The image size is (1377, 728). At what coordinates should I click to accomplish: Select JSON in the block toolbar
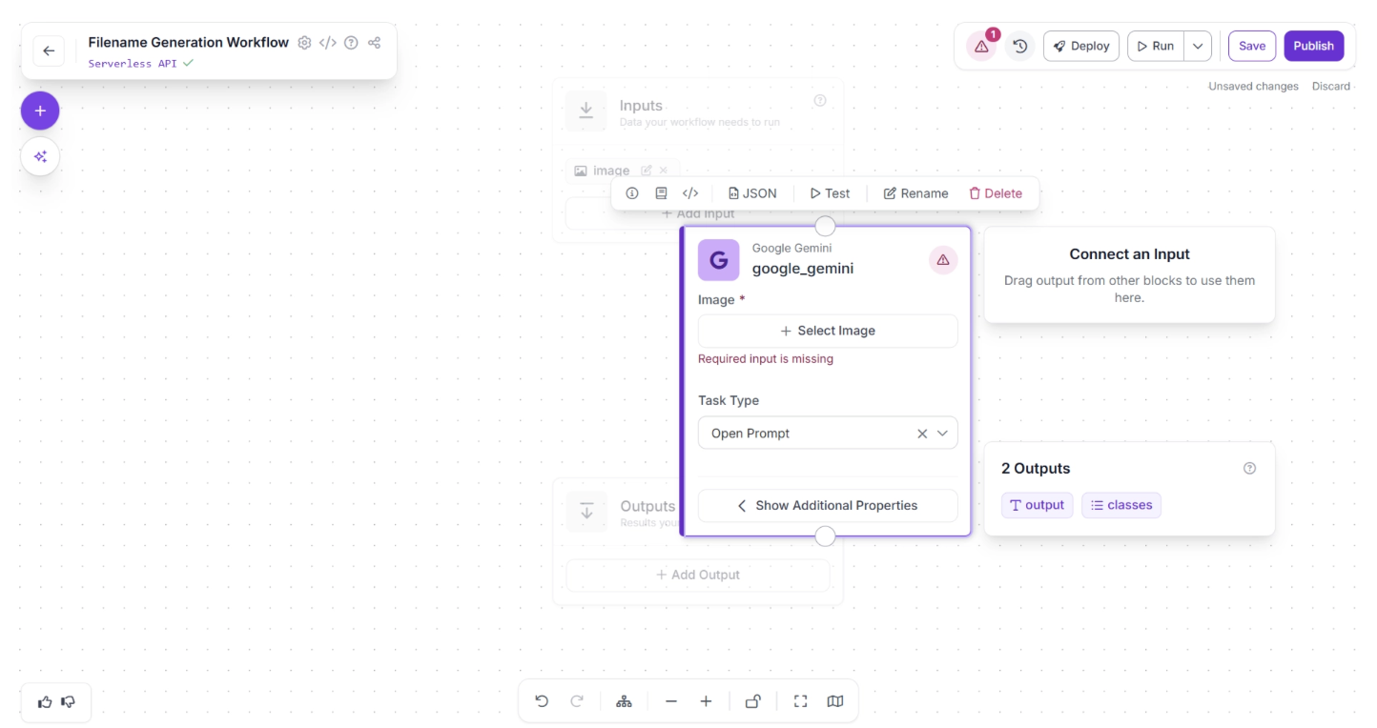[751, 193]
